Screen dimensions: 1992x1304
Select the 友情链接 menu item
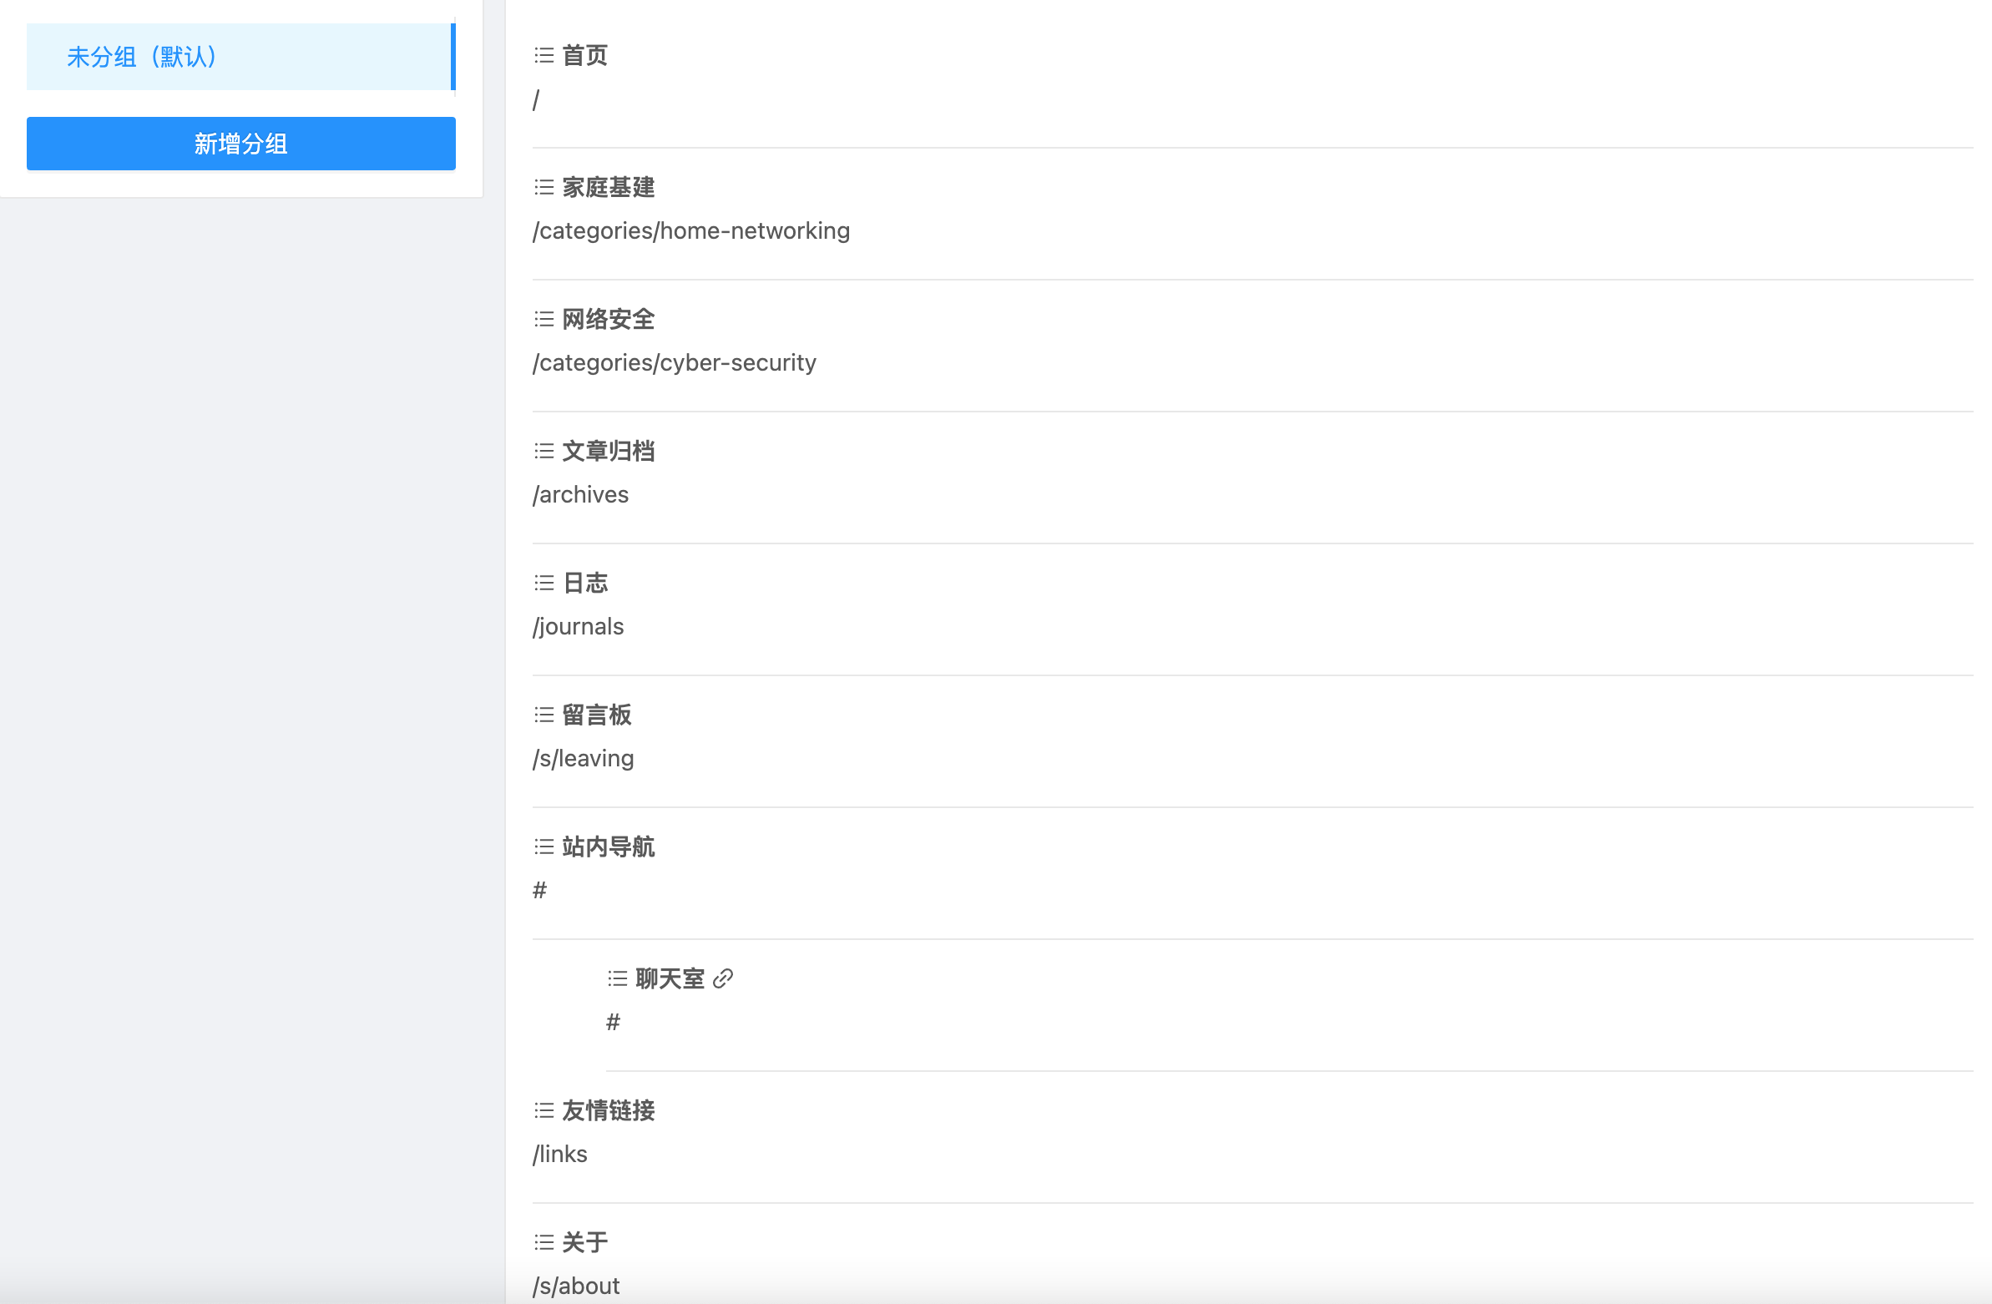coord(608,1111)
